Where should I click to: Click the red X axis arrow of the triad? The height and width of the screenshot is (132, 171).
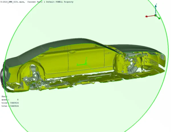point(150,16)
